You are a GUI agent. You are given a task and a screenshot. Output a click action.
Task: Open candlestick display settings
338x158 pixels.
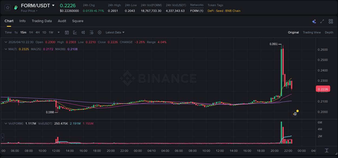click(x=83, y=32)
